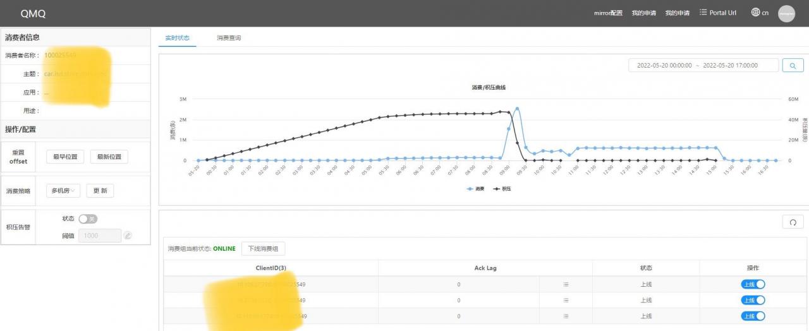
Task: Click the 更新 strategy button
Action: pos(100,191)
